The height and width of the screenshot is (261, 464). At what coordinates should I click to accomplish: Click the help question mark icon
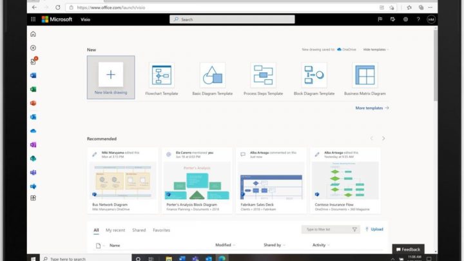click(x=418, y=19)
